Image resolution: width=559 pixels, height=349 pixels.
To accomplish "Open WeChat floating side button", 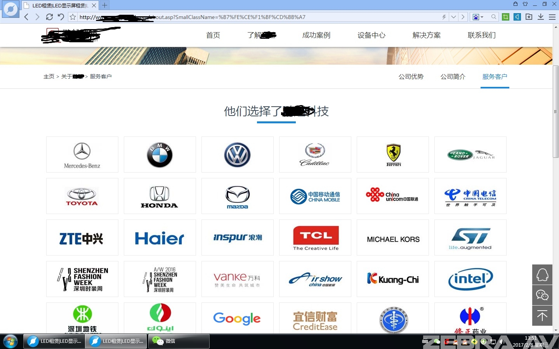I will point(542,295).
